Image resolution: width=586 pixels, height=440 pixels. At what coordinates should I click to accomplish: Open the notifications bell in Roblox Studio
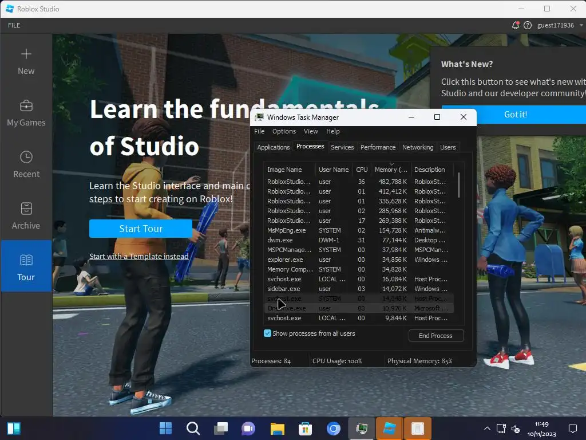point(516,25)
